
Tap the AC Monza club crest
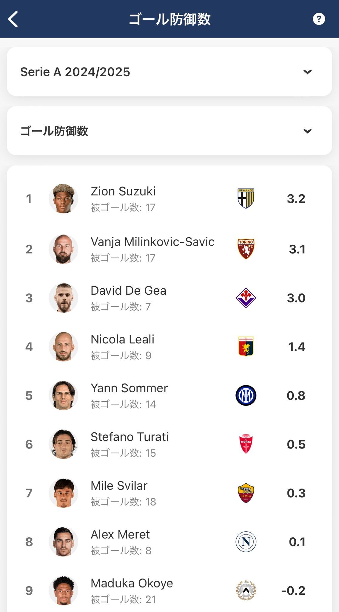[x=246, y=444]
